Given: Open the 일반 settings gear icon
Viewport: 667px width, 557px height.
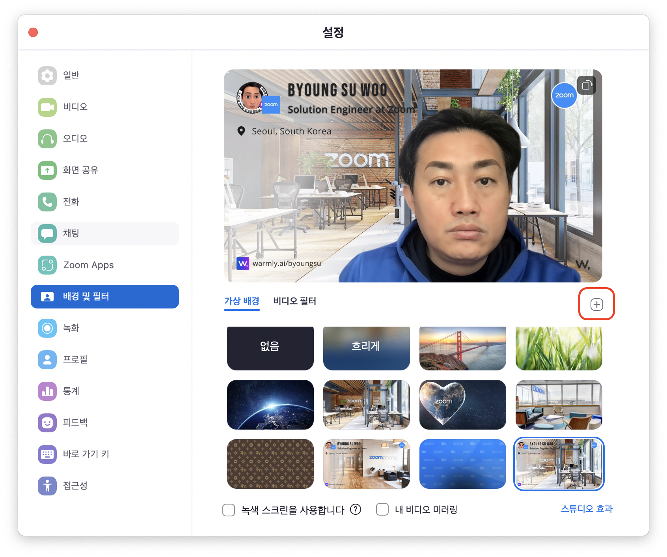Looking at the screenshot, I should click(47, 75).
